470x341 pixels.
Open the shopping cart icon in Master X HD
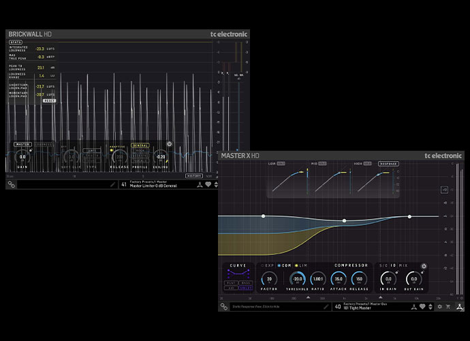point(448,307)
